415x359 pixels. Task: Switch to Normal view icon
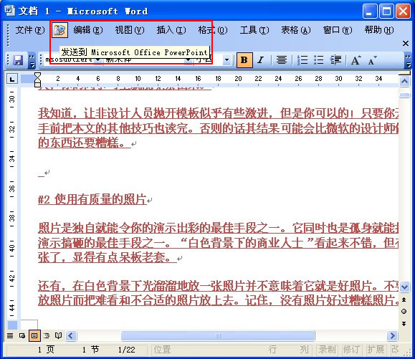[x=10, y=336]
